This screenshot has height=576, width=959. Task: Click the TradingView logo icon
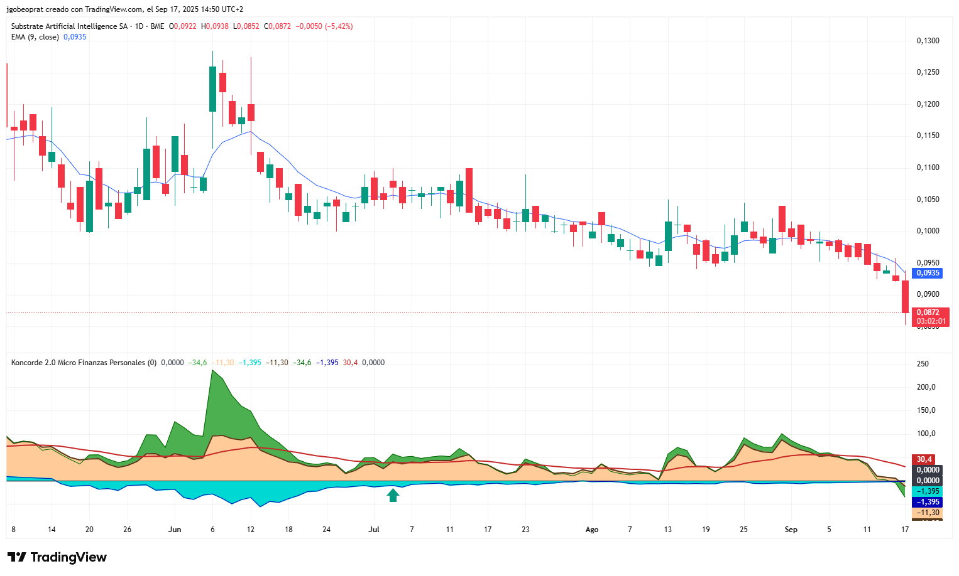(x=17, y=557)
